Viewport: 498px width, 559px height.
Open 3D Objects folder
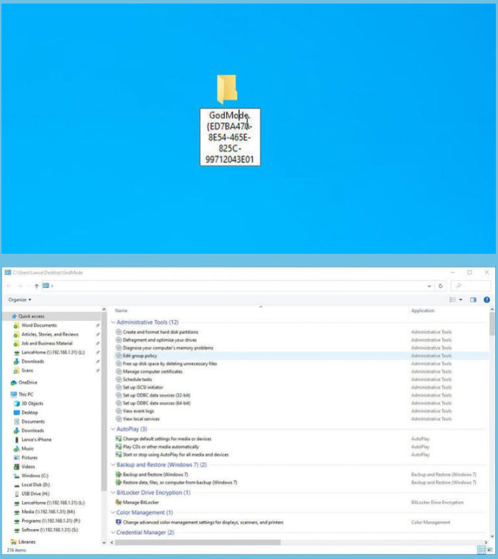click(x=32, y=404)
